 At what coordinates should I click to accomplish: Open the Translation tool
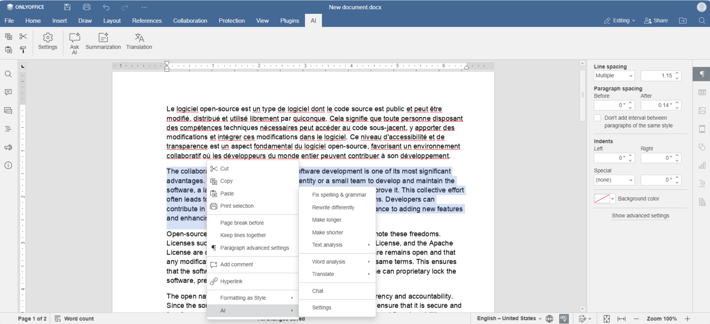pos(139,42)
